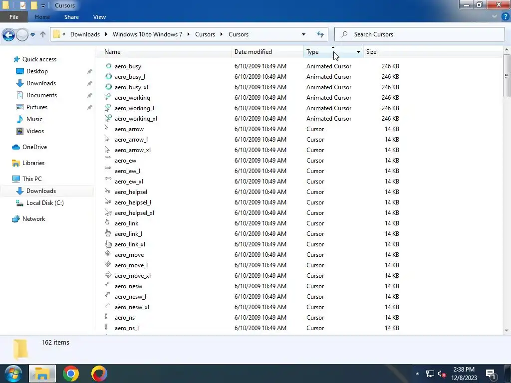Open Music in navigation pane
This screenshot has width=511, height=383.
pos(34,119)
